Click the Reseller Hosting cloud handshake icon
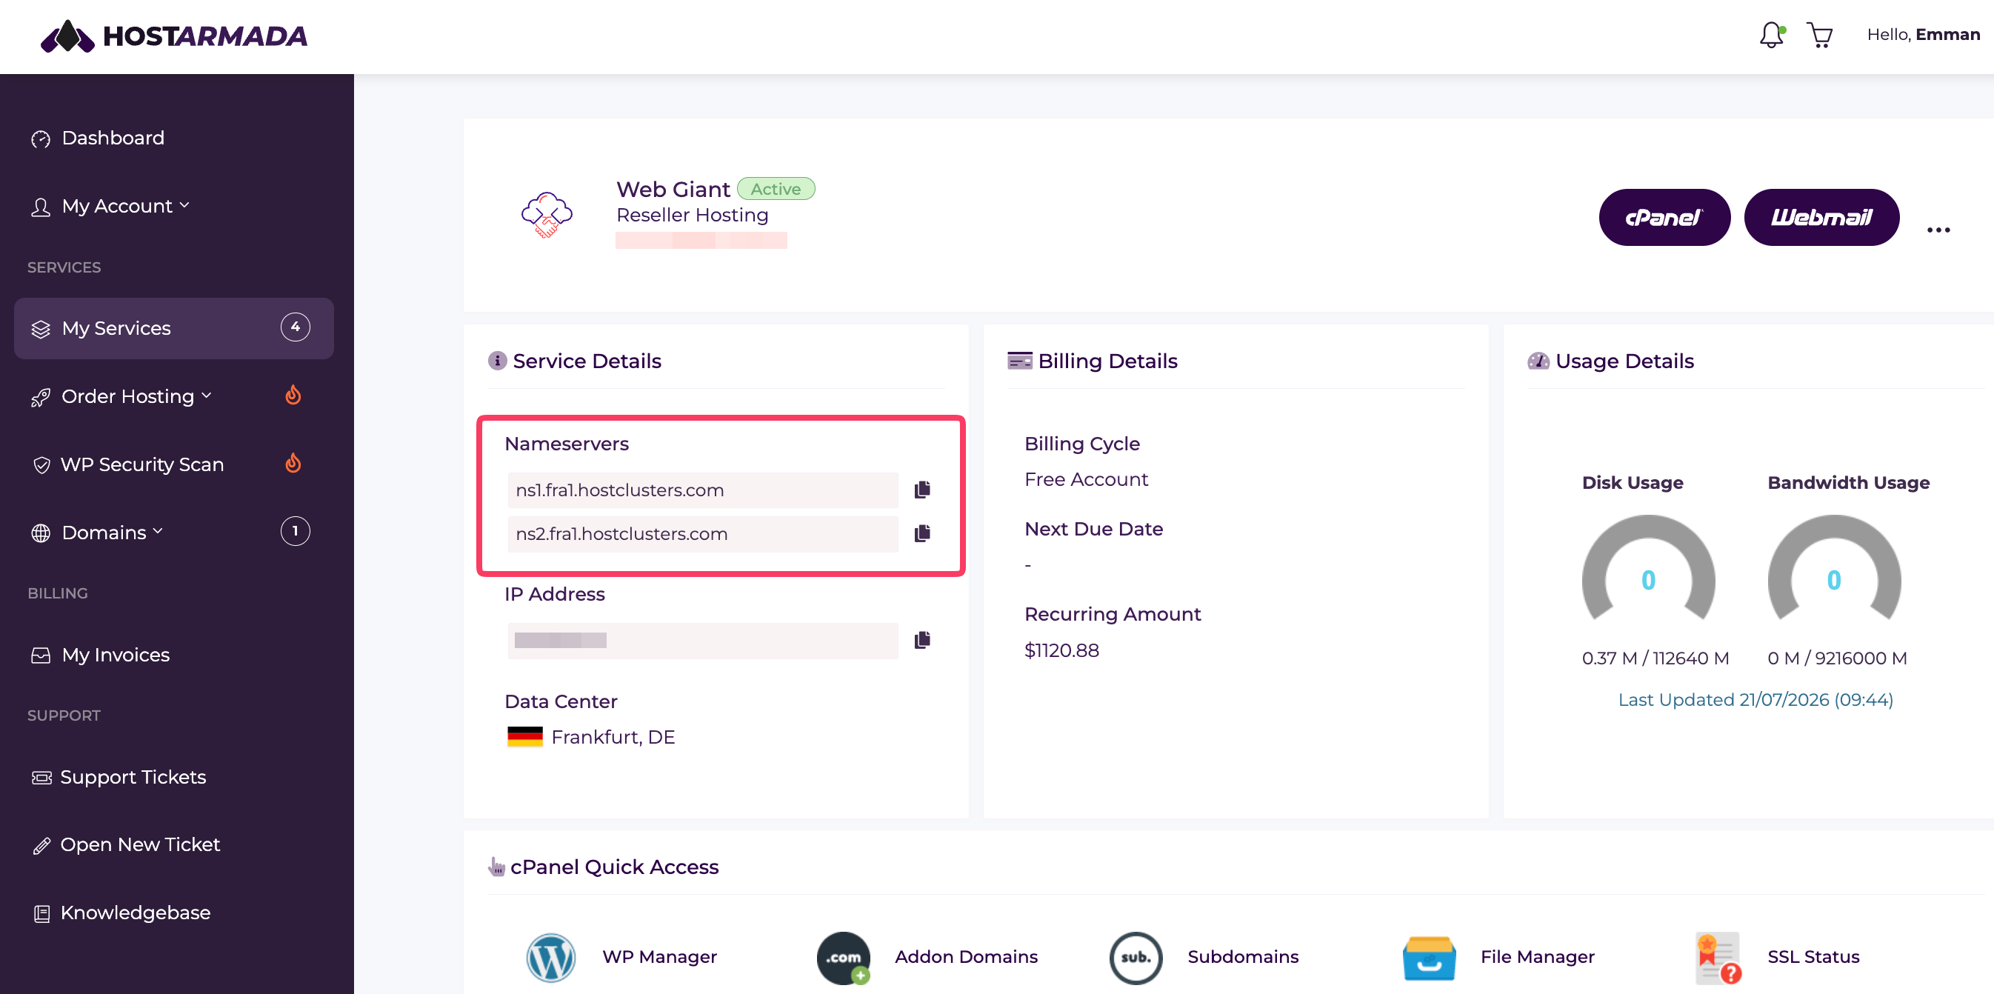The height and width of the screenshot is (994, 1994). (547, 215)
